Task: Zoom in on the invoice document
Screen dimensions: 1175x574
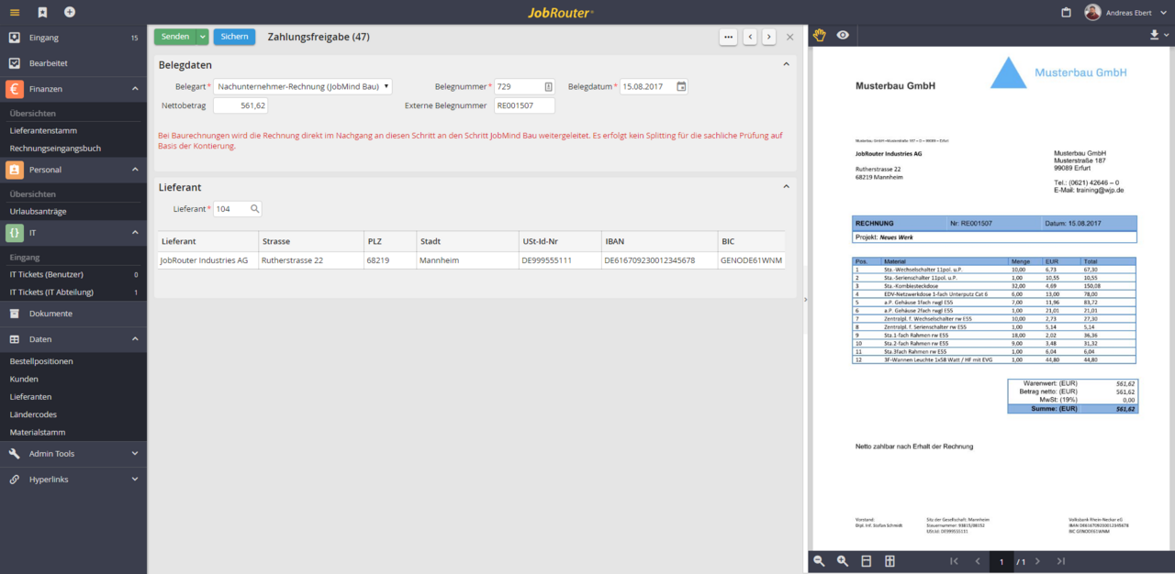Action: [x=843, y=561]
